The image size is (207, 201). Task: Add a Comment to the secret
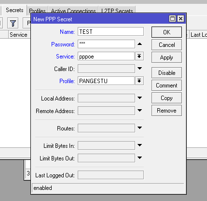[x=166, y=86]
